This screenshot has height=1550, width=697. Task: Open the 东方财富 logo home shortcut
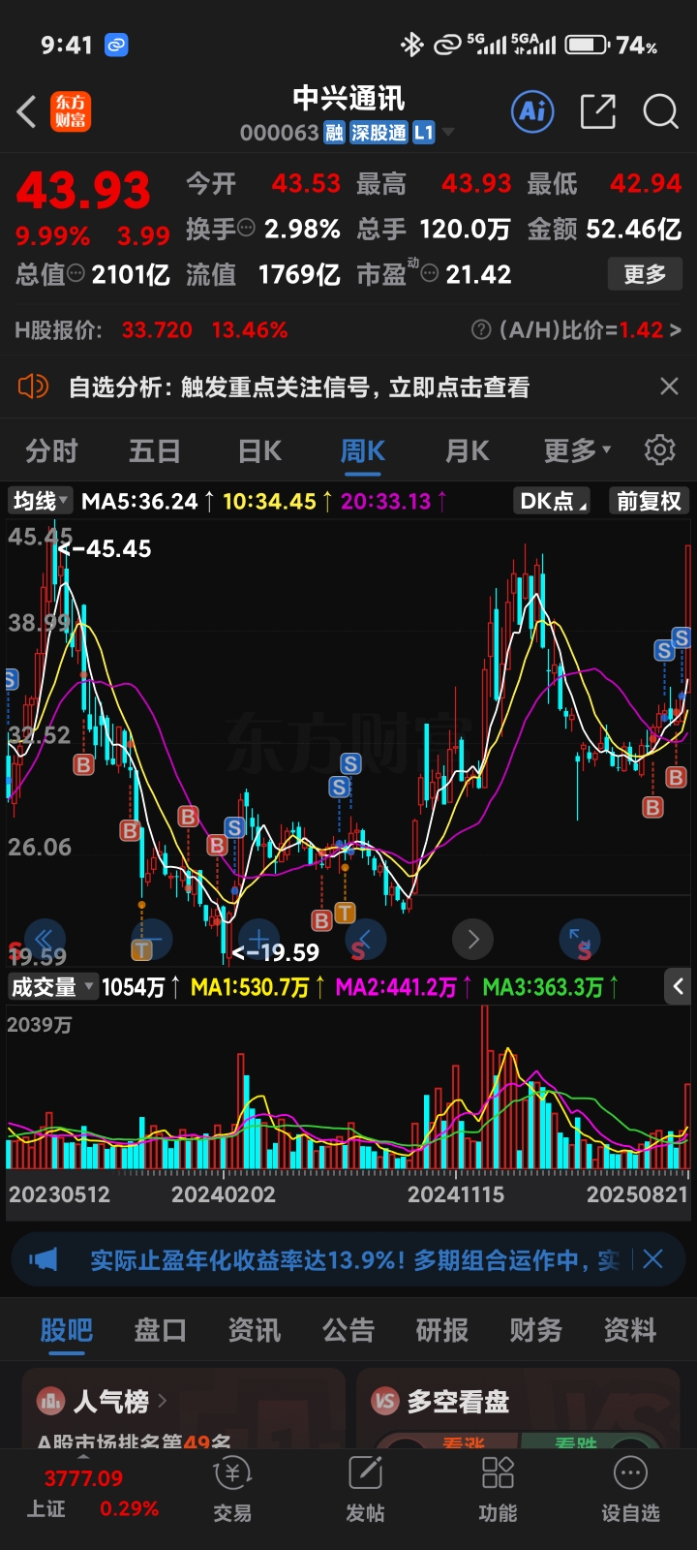71,111
